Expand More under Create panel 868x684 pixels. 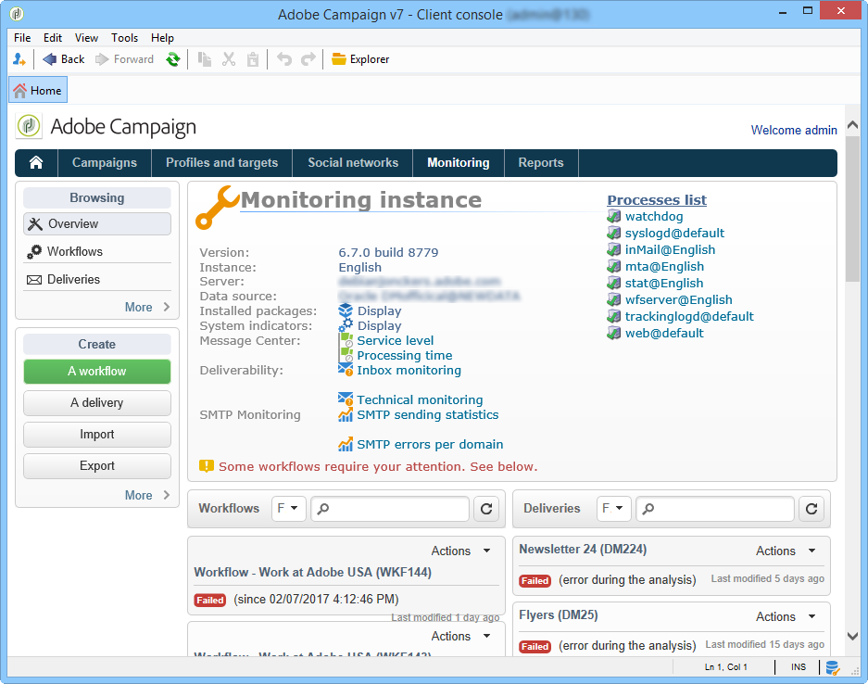[x=147, y=495]
